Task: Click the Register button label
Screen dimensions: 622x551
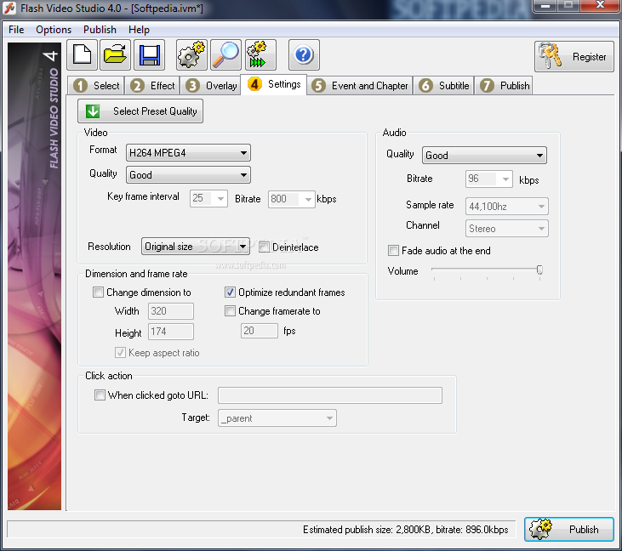Action: (x=589, y=57)
